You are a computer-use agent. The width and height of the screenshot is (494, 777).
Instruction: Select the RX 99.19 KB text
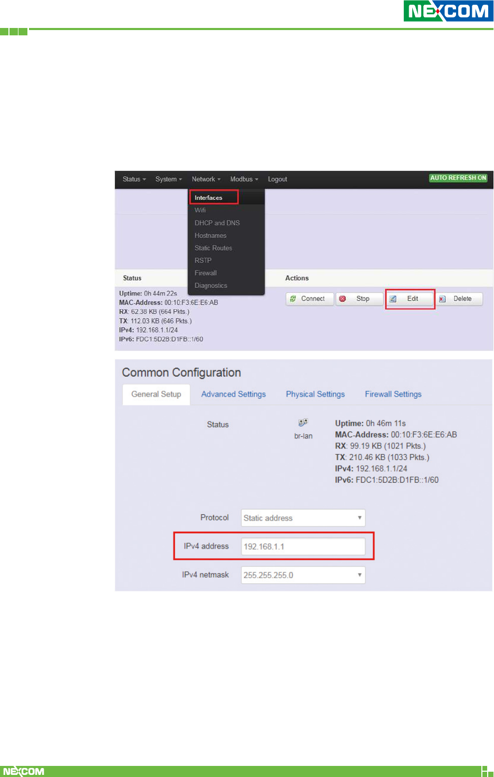381,446
